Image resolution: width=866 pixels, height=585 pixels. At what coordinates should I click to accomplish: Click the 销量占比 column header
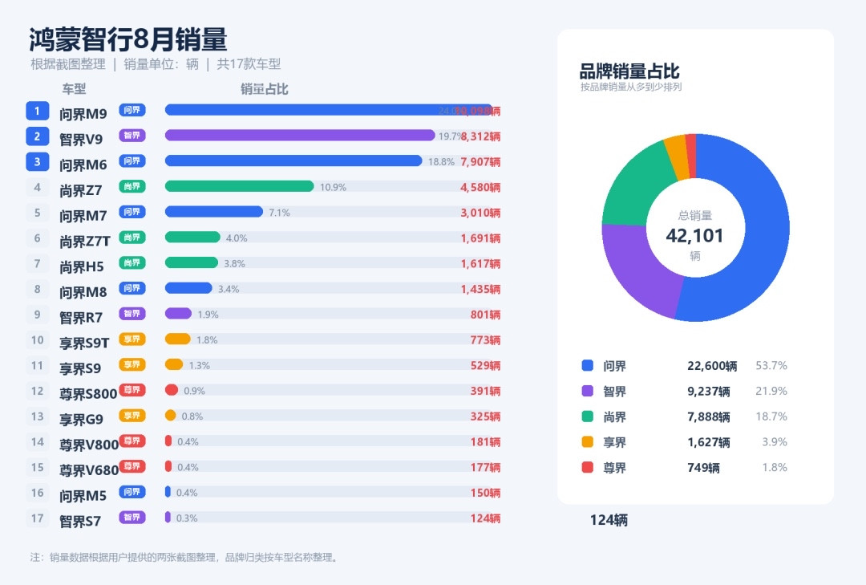[x=264, y=89]
